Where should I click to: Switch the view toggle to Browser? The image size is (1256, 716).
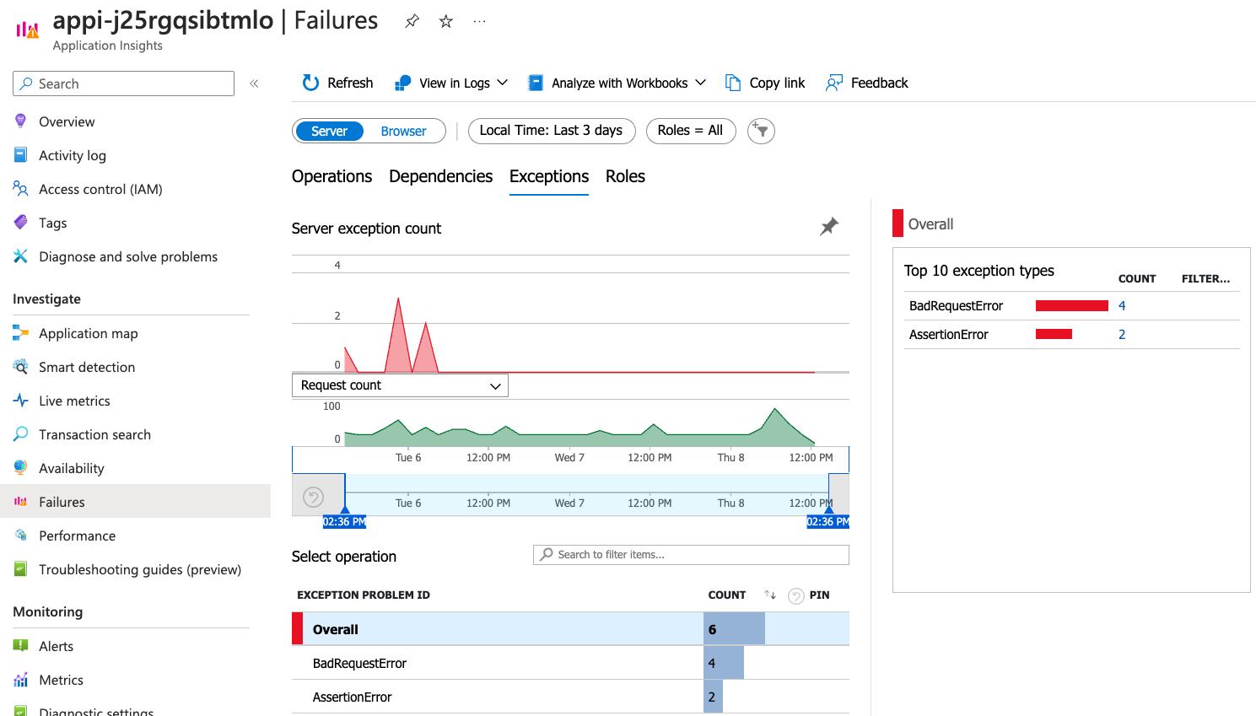[403, 131]
